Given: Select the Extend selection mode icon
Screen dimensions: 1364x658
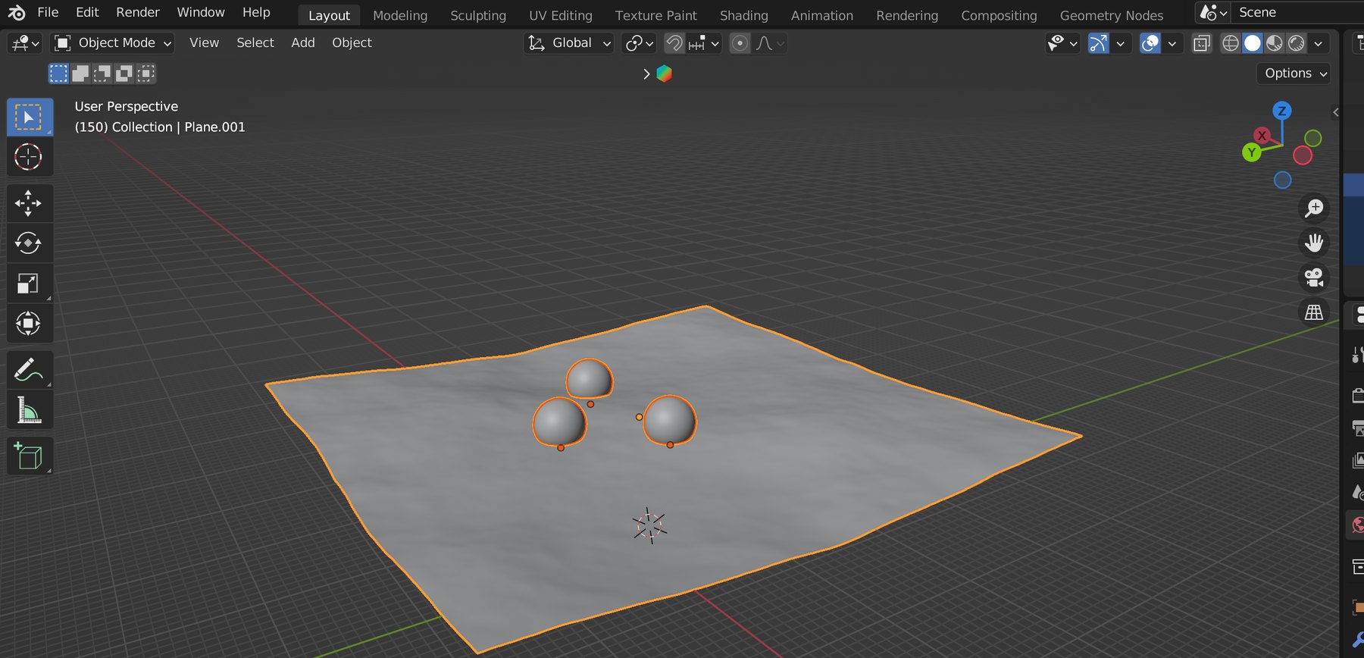Looking at the screenshot, I should [80, 74].
